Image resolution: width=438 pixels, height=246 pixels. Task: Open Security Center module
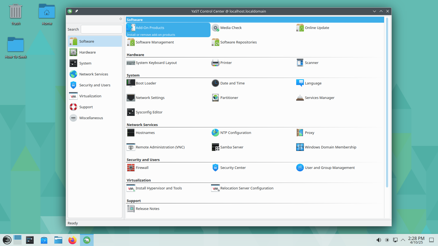click(x=229, y=168)
